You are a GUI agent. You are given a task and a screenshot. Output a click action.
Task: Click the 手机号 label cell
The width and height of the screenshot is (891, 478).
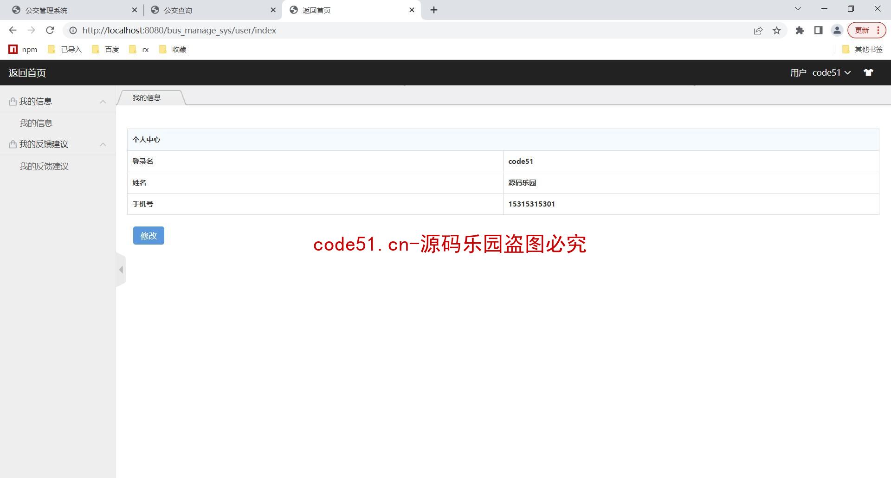click(x=315, y=204)
